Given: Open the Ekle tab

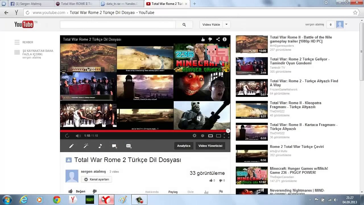Looking at the screenshot, I should tap(191, 192).
